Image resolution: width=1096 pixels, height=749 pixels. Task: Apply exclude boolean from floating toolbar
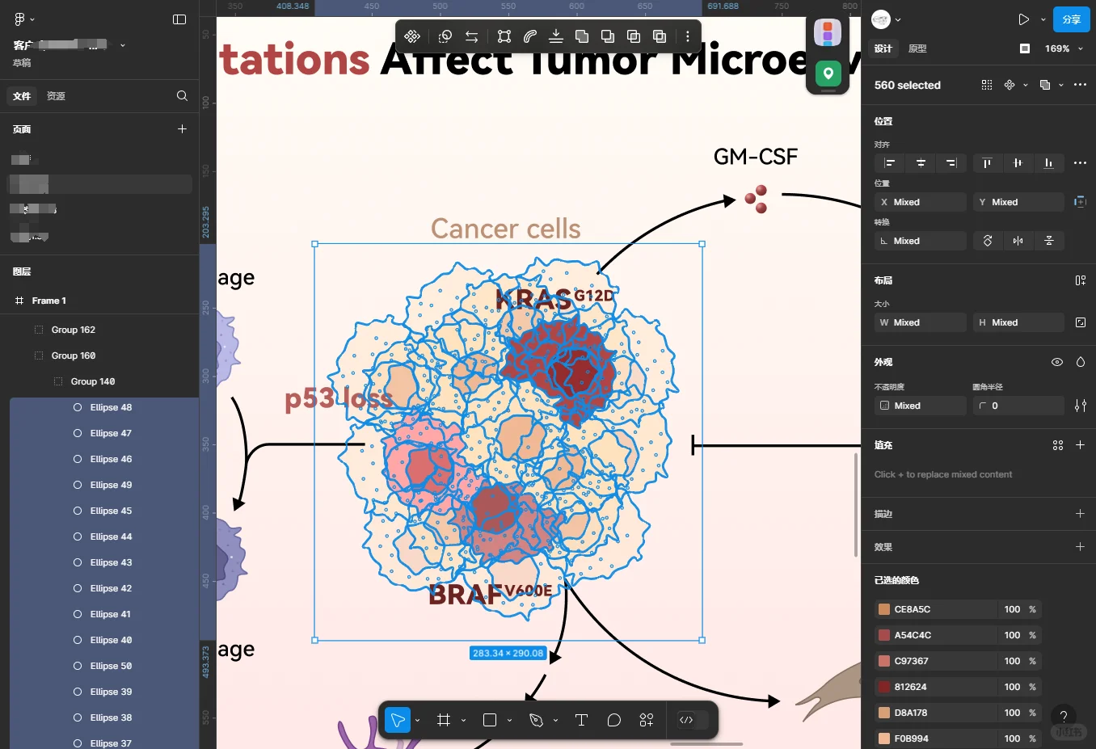coord(660,36)
